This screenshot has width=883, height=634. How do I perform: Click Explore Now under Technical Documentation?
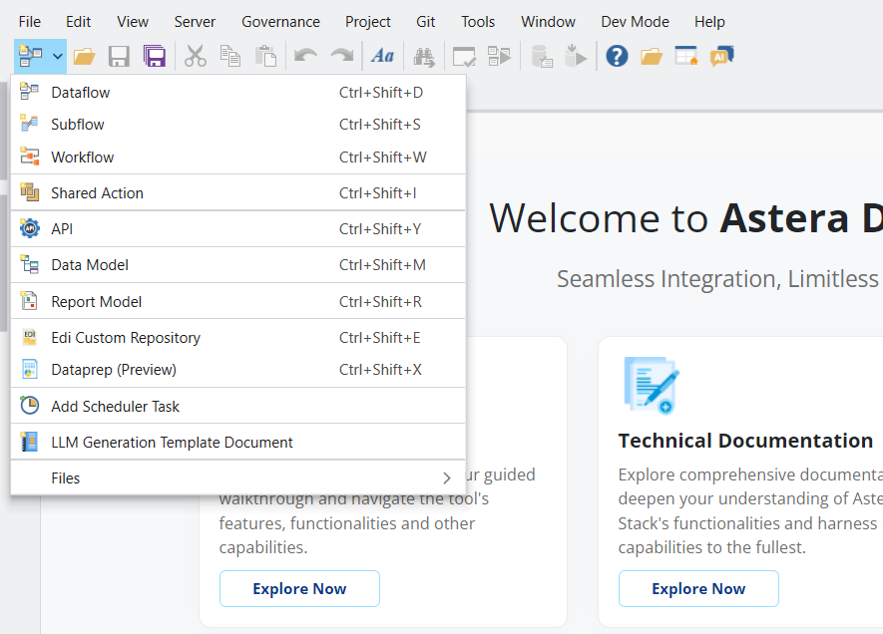[x=698, y=589]
